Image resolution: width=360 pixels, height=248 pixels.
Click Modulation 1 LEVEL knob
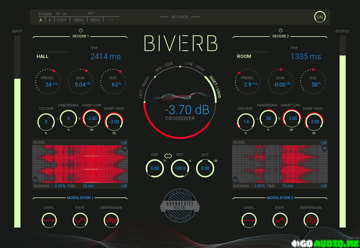pyautogui.click(x=49, y=220)
